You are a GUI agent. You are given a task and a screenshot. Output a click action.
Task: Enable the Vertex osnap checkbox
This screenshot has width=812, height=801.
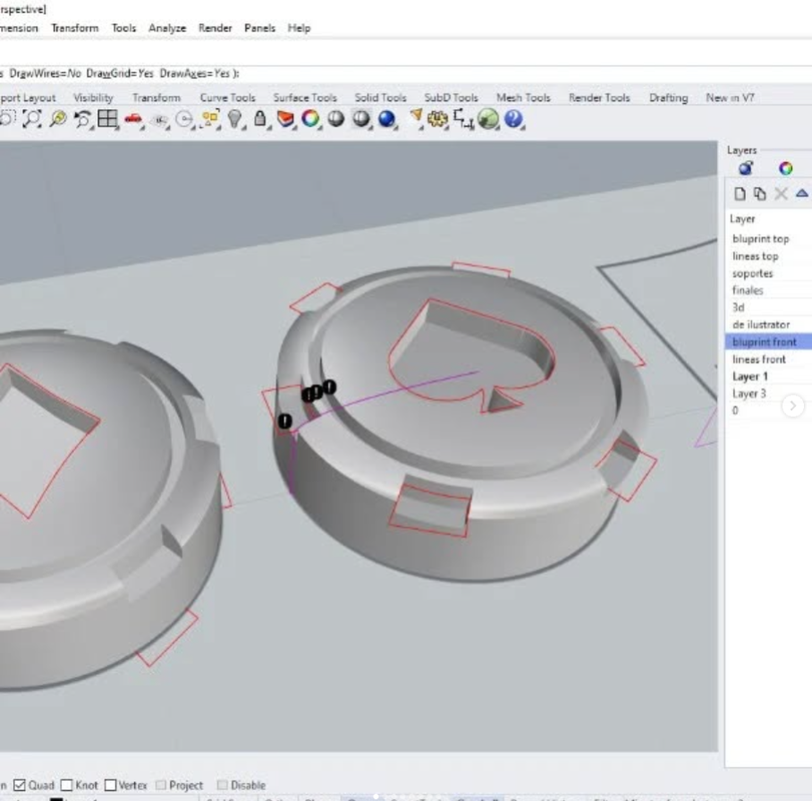[111, 785]
